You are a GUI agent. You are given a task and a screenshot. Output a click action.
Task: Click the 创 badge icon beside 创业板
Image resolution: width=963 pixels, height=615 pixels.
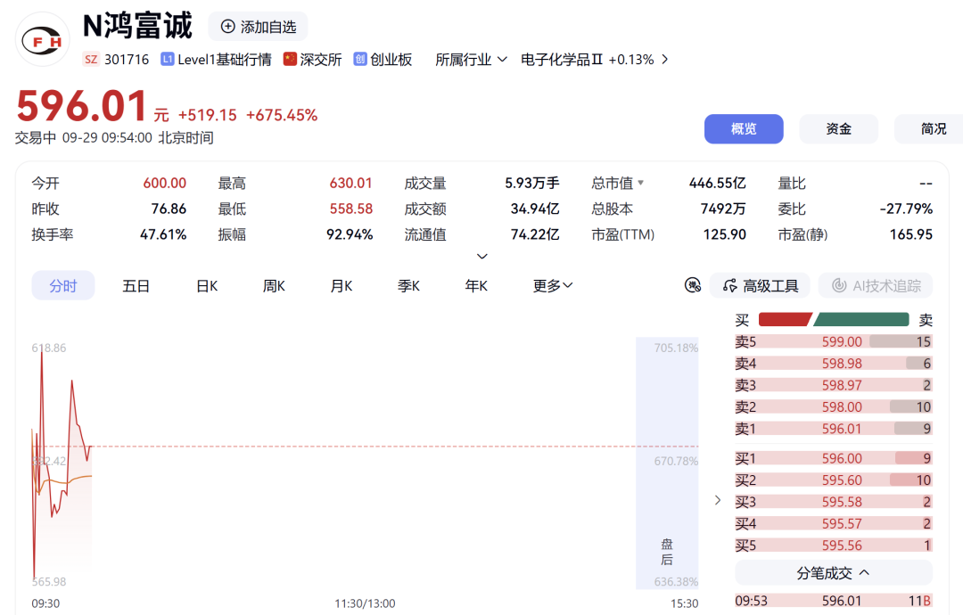(x=360, y=59)
